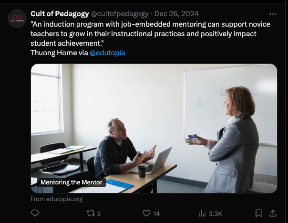Follow the From edutopia.org link

point(57,199)
